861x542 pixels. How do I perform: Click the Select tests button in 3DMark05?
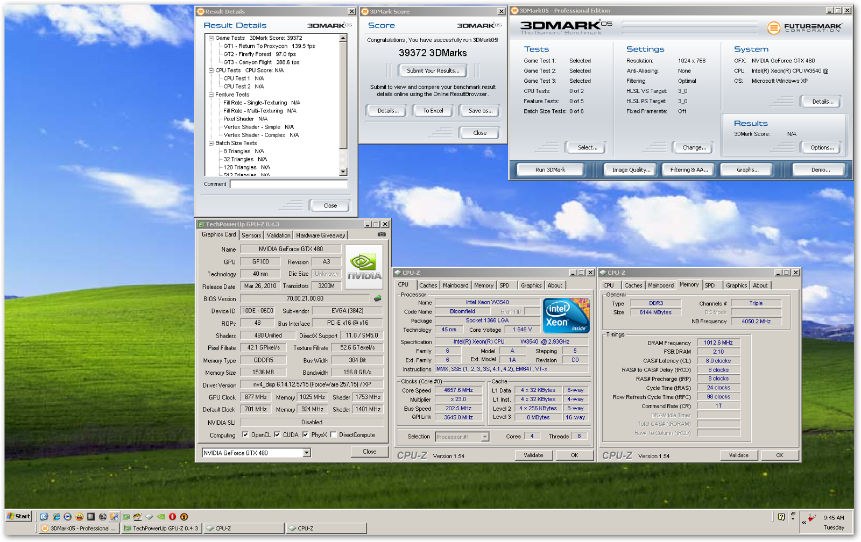[587, 147]
